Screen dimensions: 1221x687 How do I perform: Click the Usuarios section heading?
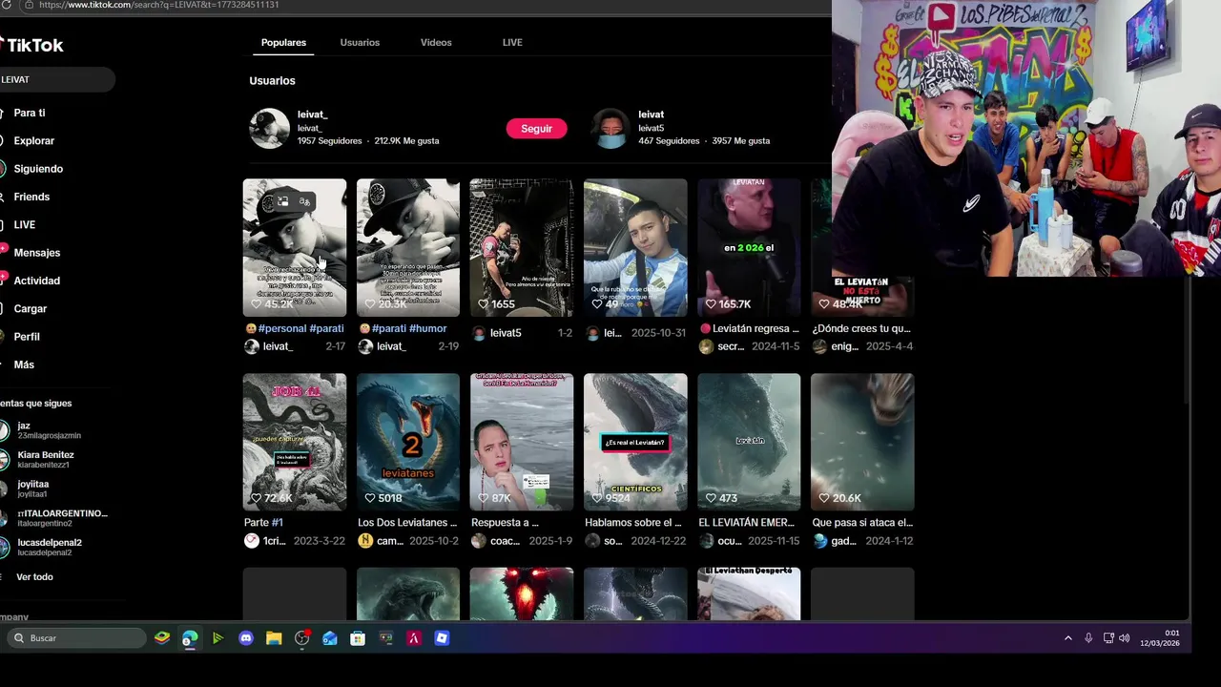[272, 81]
